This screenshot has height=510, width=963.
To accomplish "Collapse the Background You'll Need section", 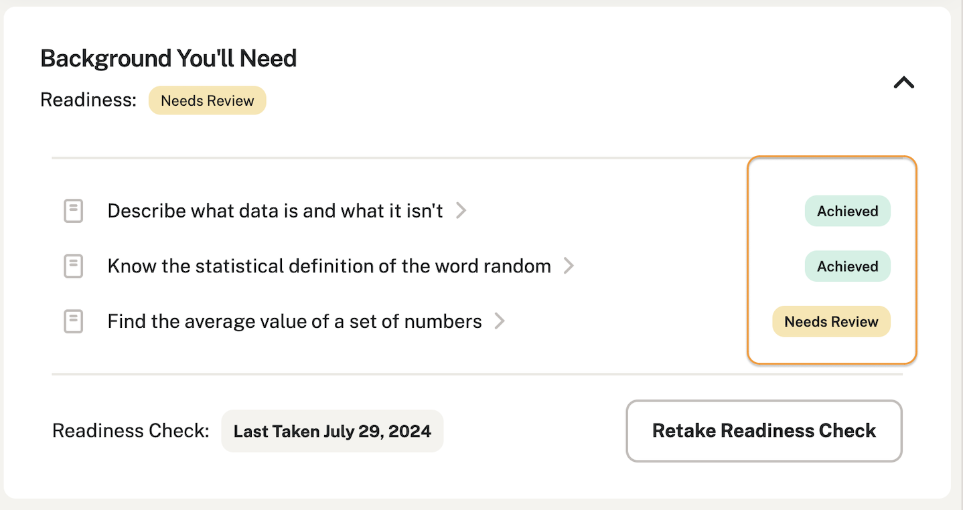I will (x=903, y=82).
